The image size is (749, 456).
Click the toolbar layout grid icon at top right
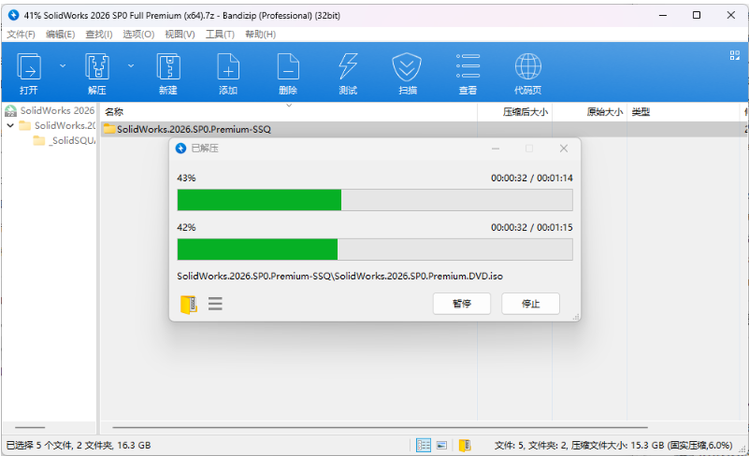pos(735,55)
